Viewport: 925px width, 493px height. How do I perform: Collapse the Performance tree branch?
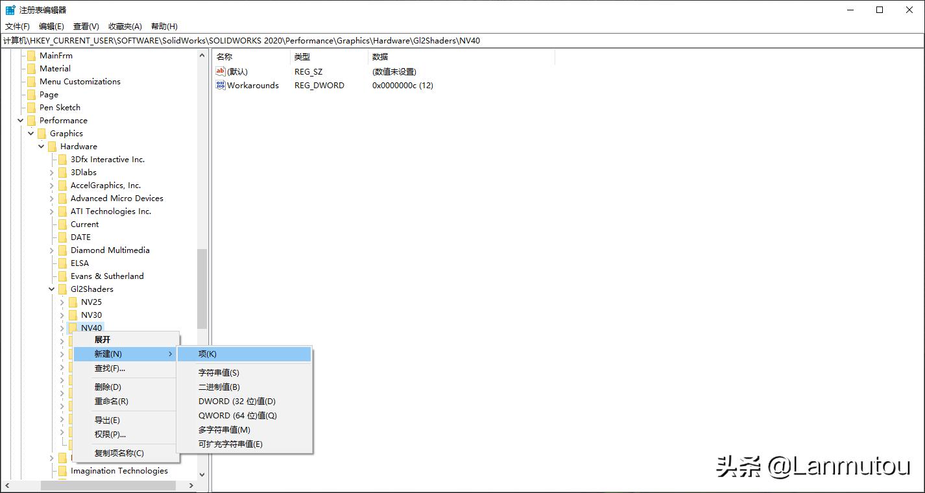tap(19, 120)
